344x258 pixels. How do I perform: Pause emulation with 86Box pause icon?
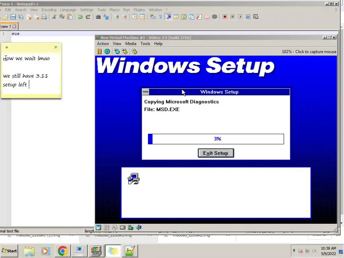[x=99, y=51]
